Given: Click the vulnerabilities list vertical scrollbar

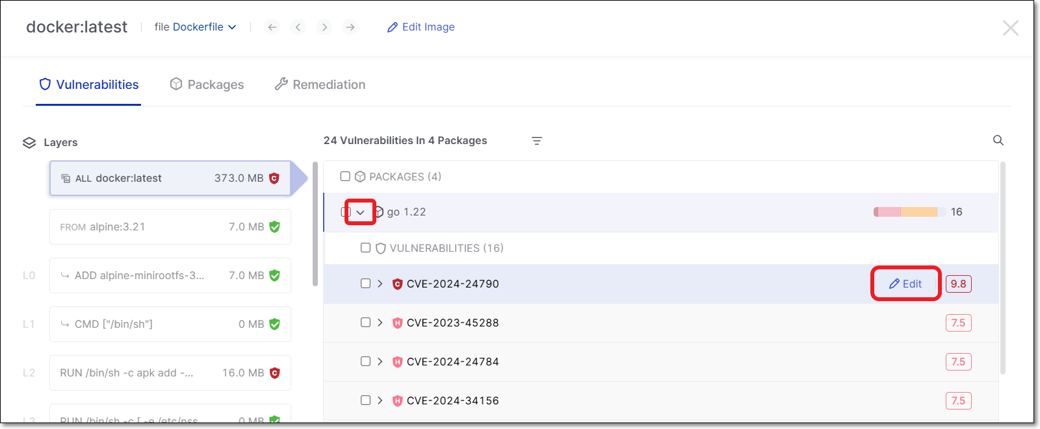Looking at the screenshot, I should 1003,268.
